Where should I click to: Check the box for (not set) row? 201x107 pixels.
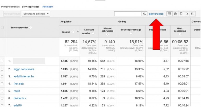click(2, 84)
